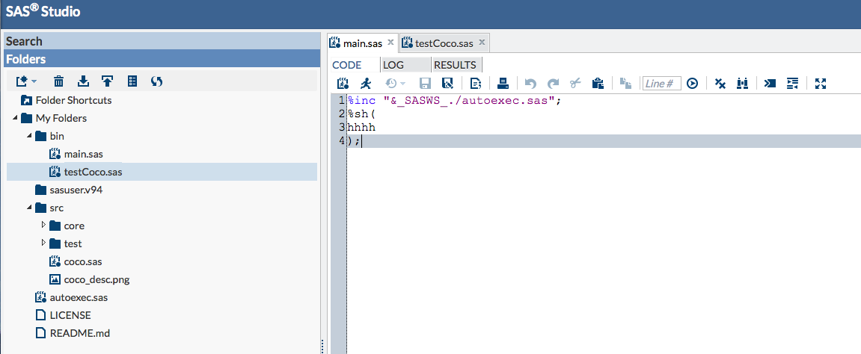The height and width of the screenshot is (354, 861).
Task: Maximize the editor view
Action: [821, 84]
